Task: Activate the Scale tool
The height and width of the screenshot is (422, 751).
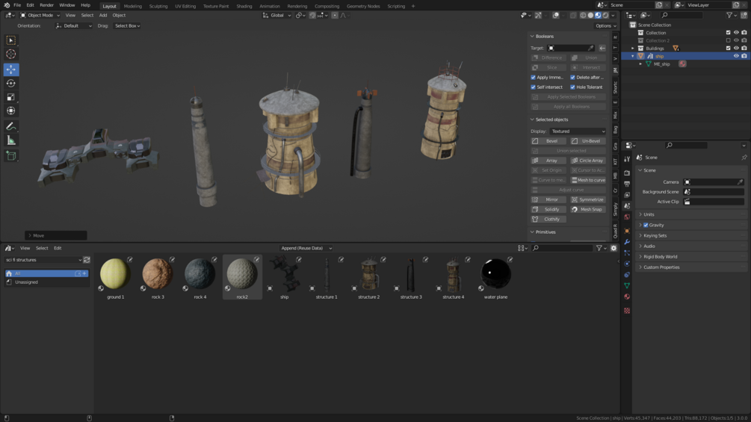Action: click(x=11, y=97)
